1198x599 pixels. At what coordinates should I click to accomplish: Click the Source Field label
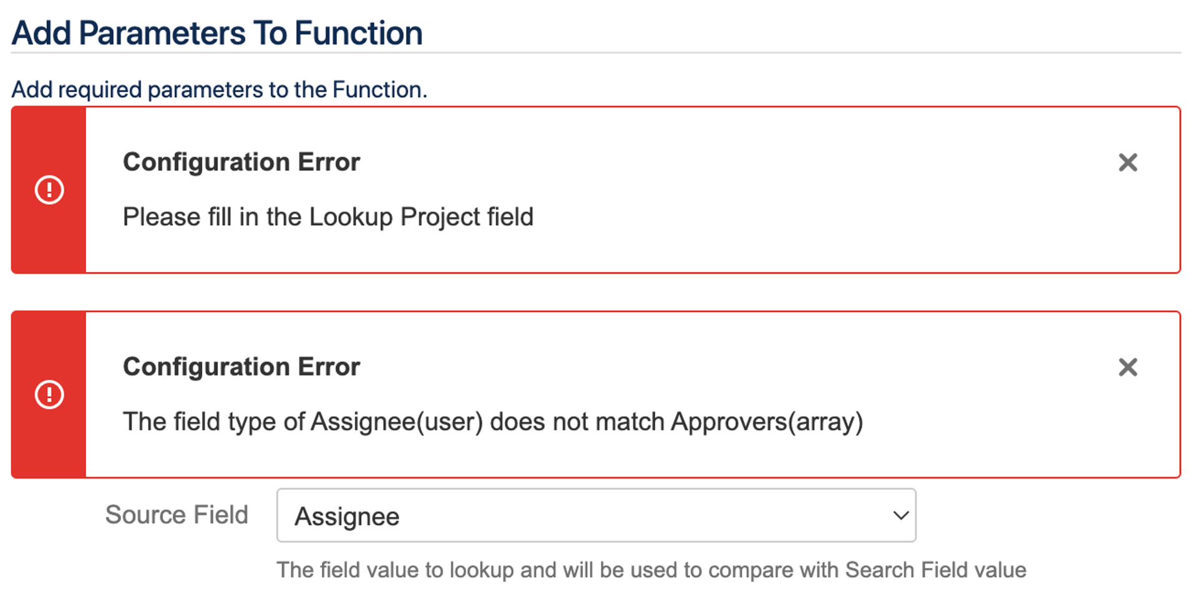[x=177, y=515]
